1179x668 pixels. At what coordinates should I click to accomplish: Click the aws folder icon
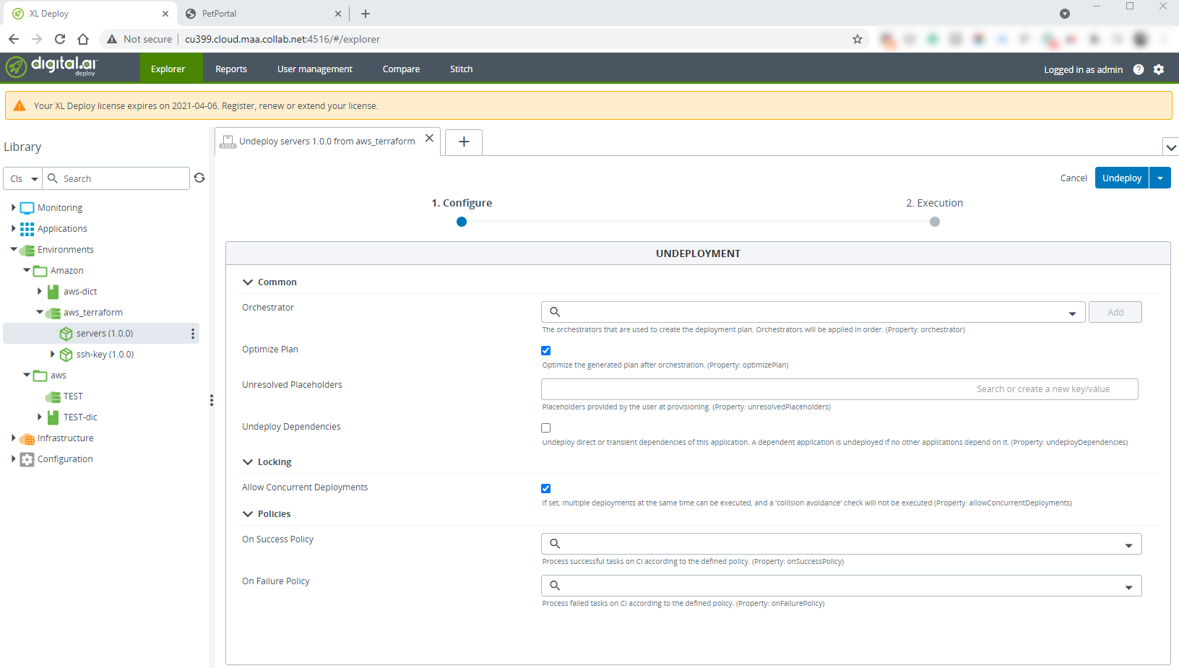click(x=40, y=376)
